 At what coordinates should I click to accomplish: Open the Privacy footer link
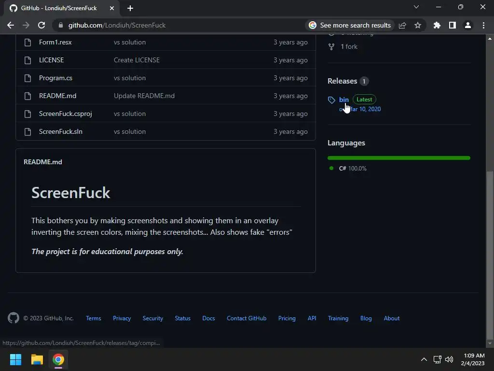122,318
